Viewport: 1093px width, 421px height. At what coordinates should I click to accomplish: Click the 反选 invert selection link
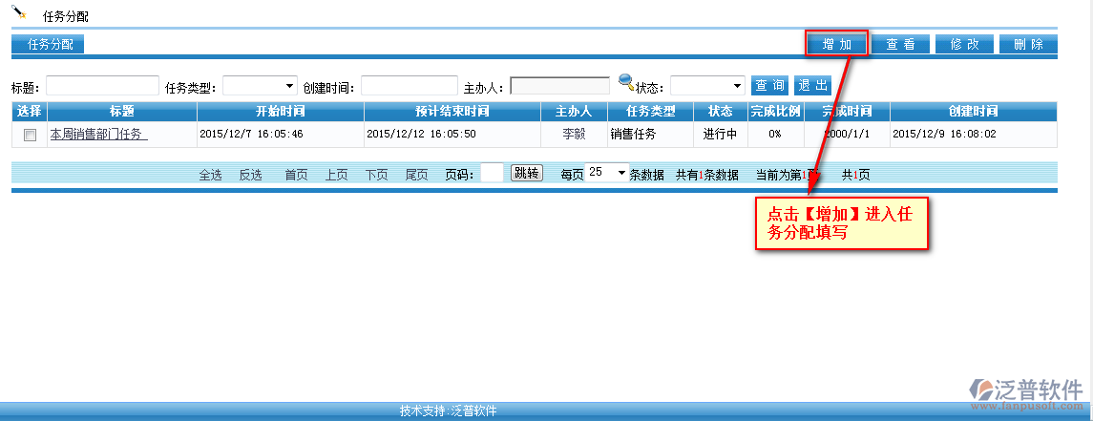pyautogui.click(x=250, y=175)
